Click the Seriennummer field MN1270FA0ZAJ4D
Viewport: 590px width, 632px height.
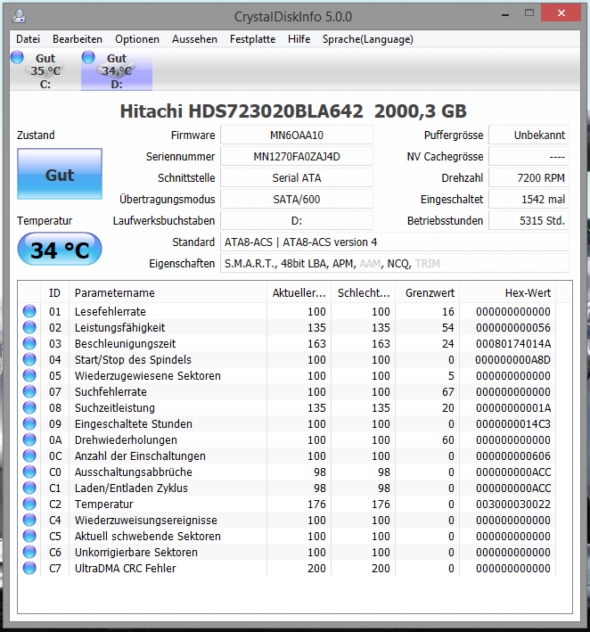297,156
